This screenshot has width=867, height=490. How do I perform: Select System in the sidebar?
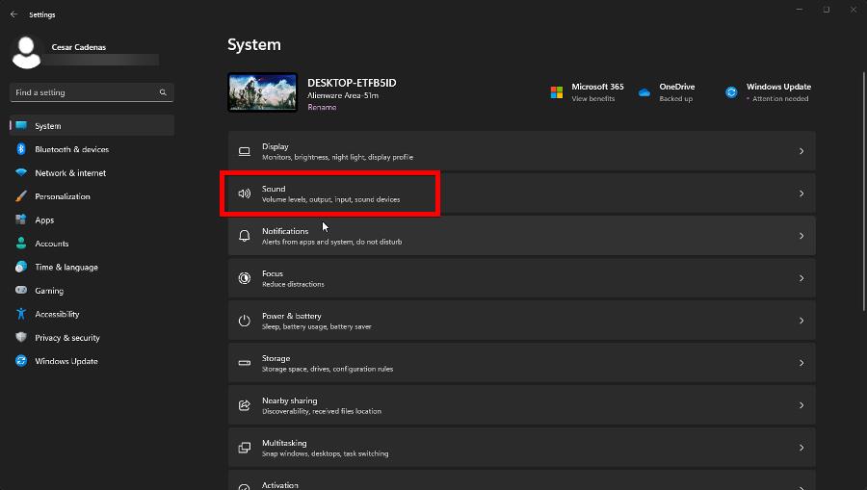click(x=92, y=125)
